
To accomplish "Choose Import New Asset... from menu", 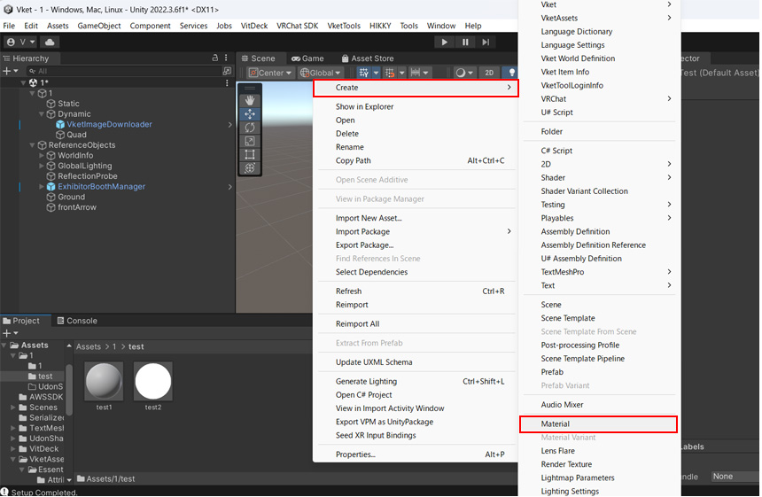I will [369, 219].
